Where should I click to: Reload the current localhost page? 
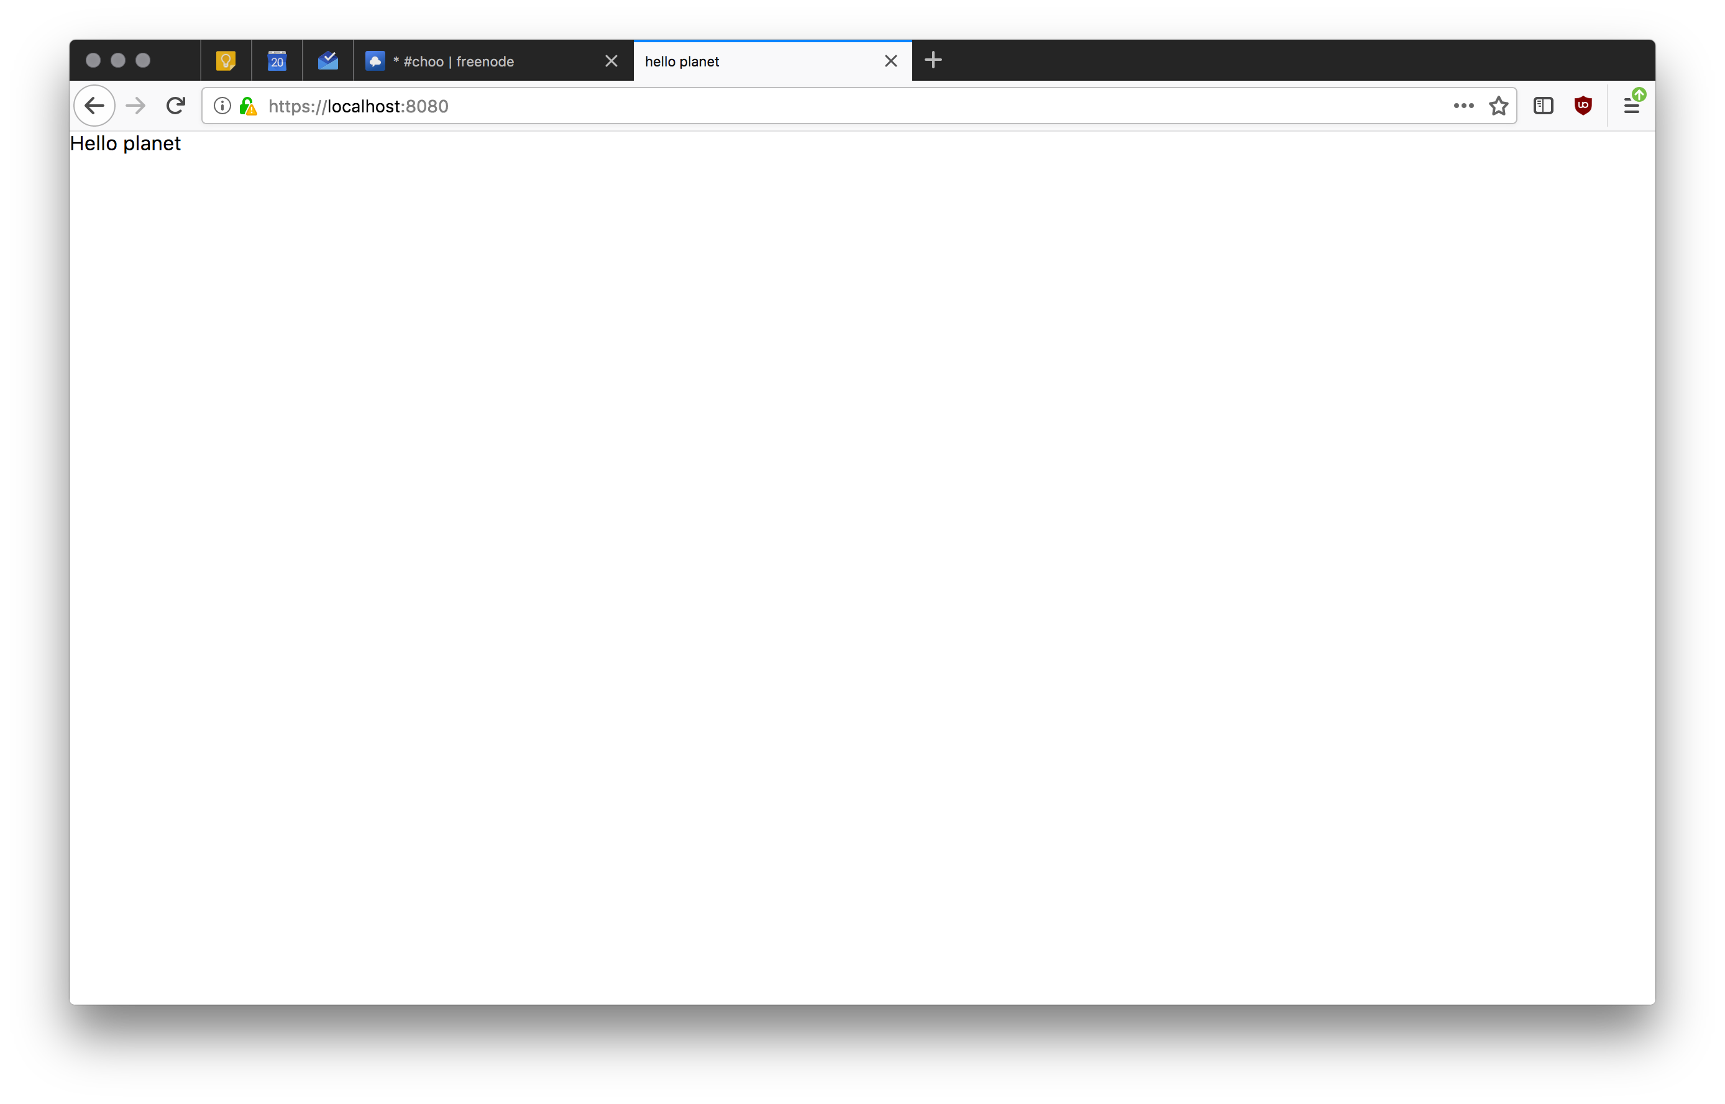pyautogui.click(x=176, y=106)
